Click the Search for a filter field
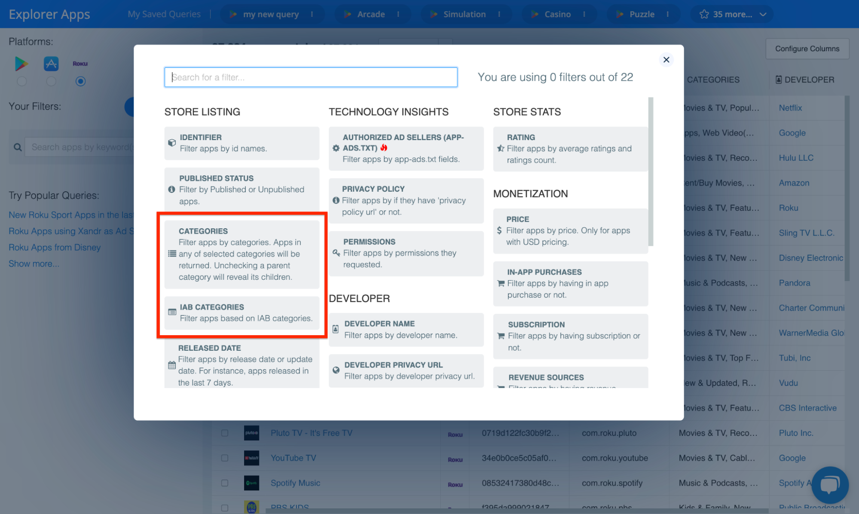The width and height of the screenshot is (859, 514). [x=311, y=77]
